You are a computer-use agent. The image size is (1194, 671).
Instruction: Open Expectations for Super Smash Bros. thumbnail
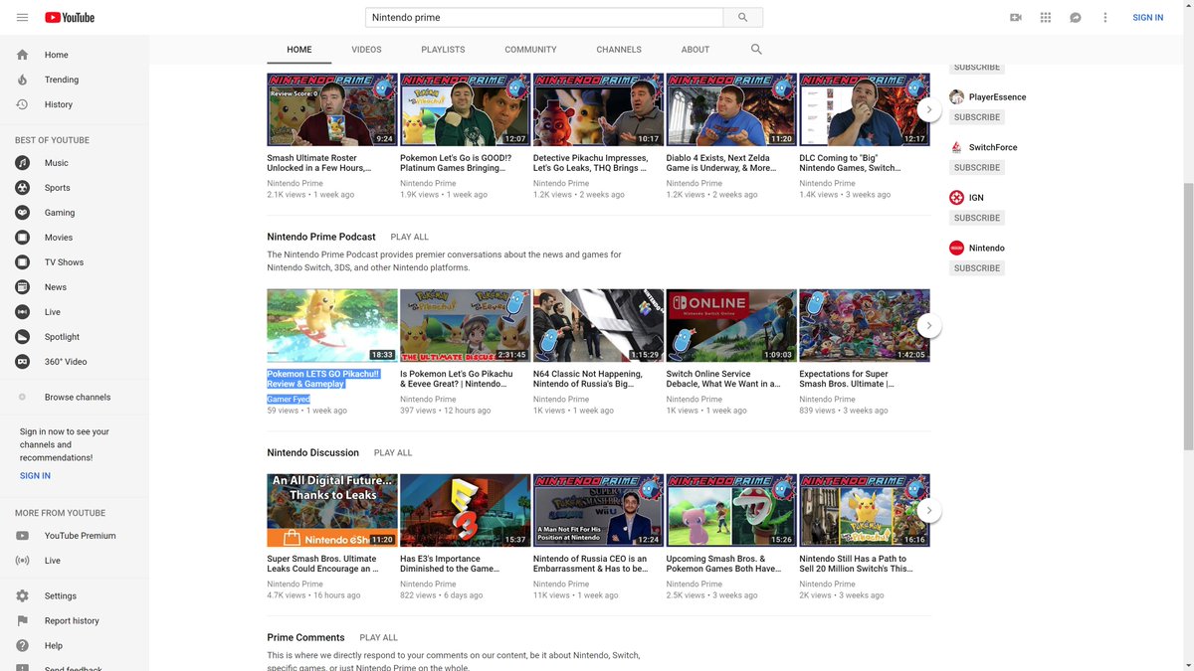865,325
